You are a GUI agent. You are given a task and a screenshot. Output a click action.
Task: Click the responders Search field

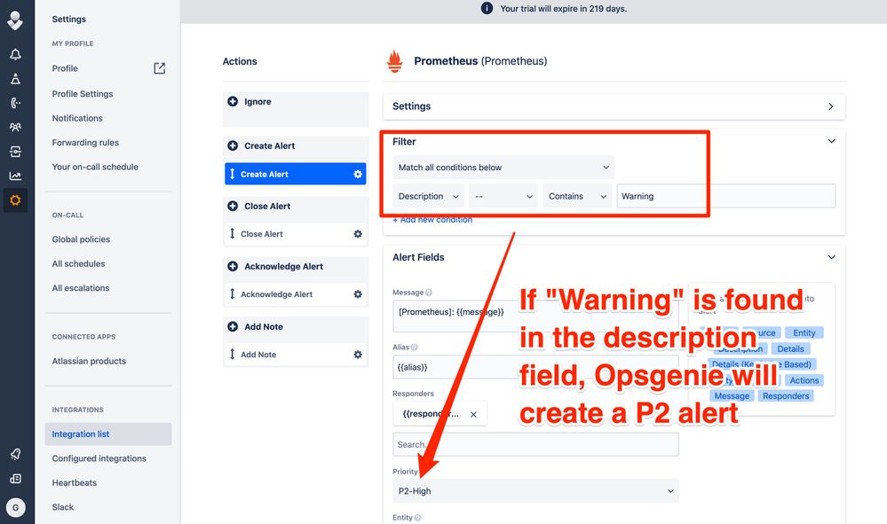tap(535, 444)
